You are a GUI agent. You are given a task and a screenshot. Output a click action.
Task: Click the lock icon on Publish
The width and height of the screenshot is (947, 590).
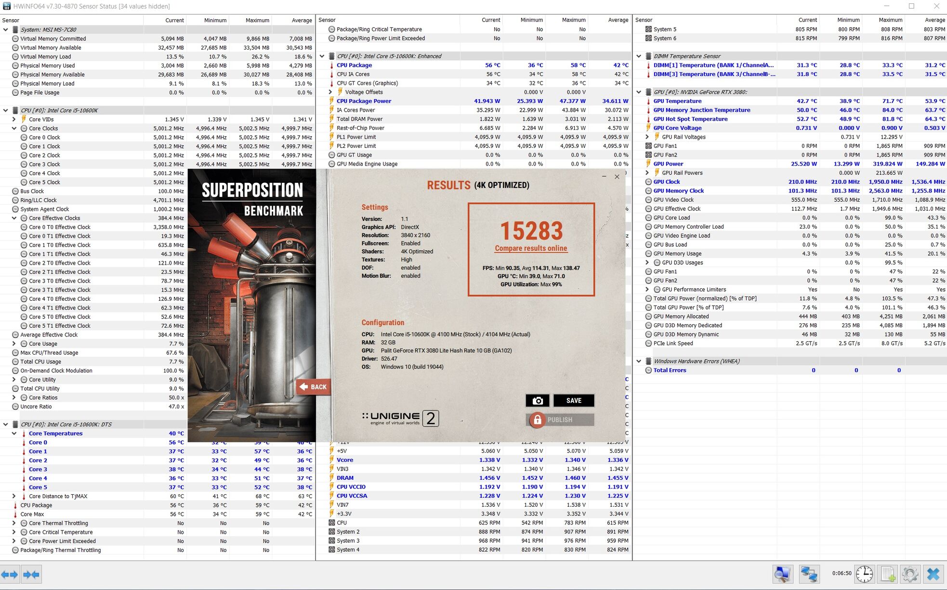[x=537, y=420]
